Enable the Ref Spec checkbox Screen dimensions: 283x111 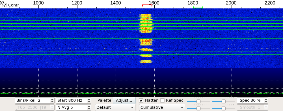(x=163, y=100)
